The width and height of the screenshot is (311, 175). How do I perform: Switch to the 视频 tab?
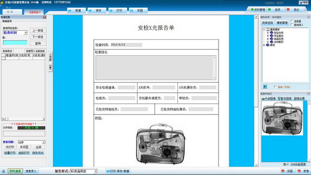click(x=10, y=12)
